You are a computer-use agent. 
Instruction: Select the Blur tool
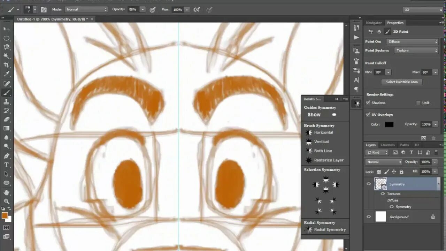tap(6, 137)
